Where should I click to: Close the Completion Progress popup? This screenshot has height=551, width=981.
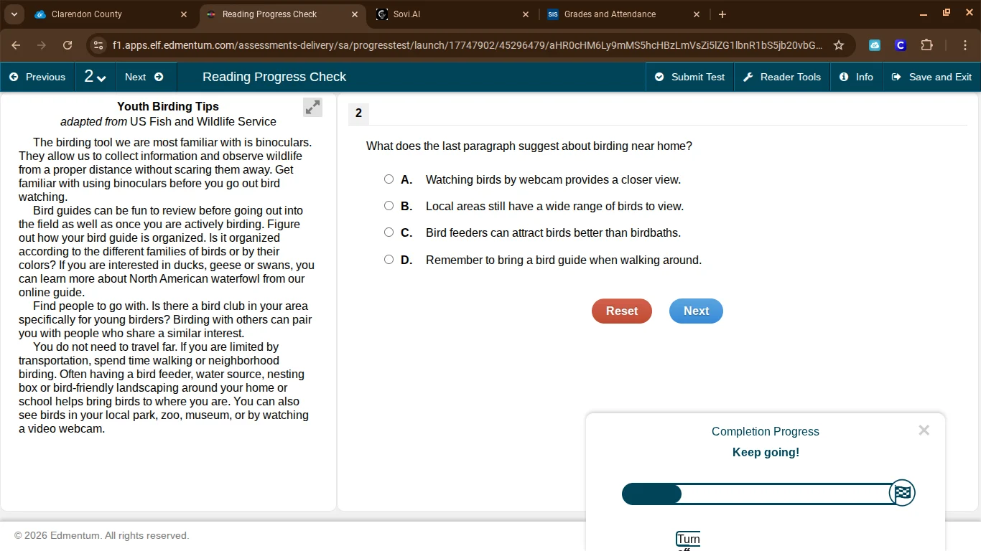coord(924,430)
